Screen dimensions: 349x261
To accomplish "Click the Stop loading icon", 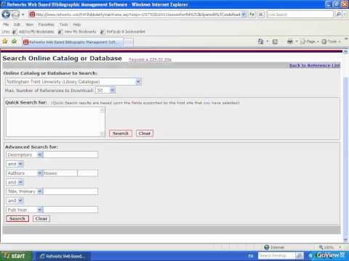I will point(261,14).
